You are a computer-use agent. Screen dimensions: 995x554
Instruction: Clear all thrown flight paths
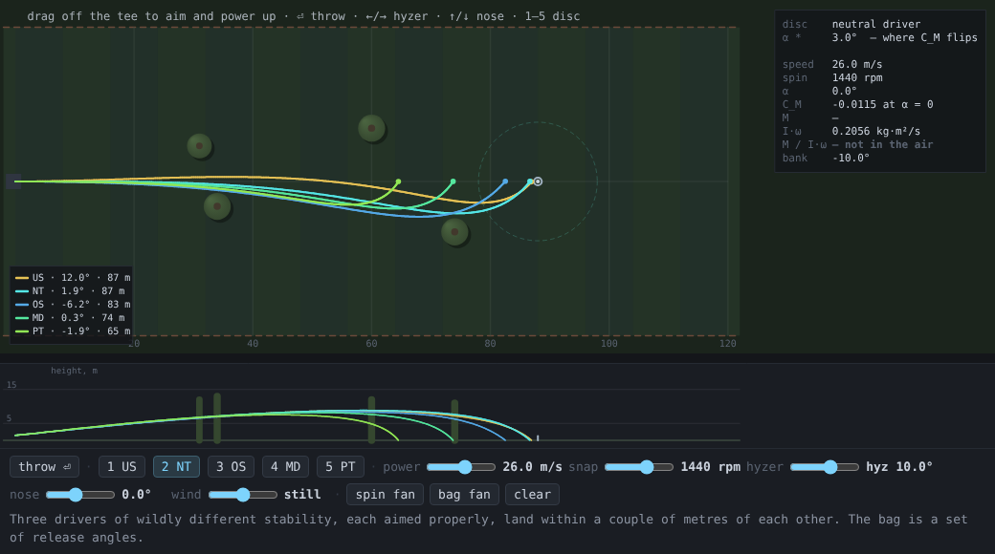point(532,495)
